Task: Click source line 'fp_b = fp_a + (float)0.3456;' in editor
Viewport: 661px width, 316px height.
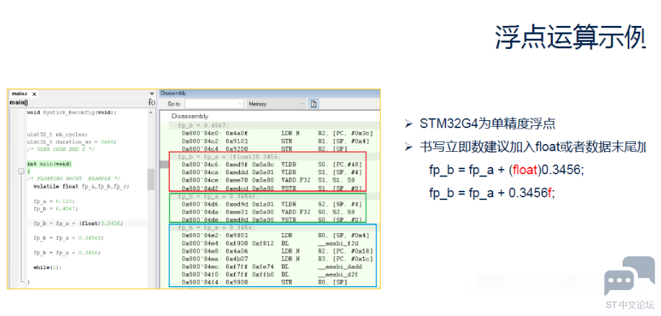Action: coord(78,223)
